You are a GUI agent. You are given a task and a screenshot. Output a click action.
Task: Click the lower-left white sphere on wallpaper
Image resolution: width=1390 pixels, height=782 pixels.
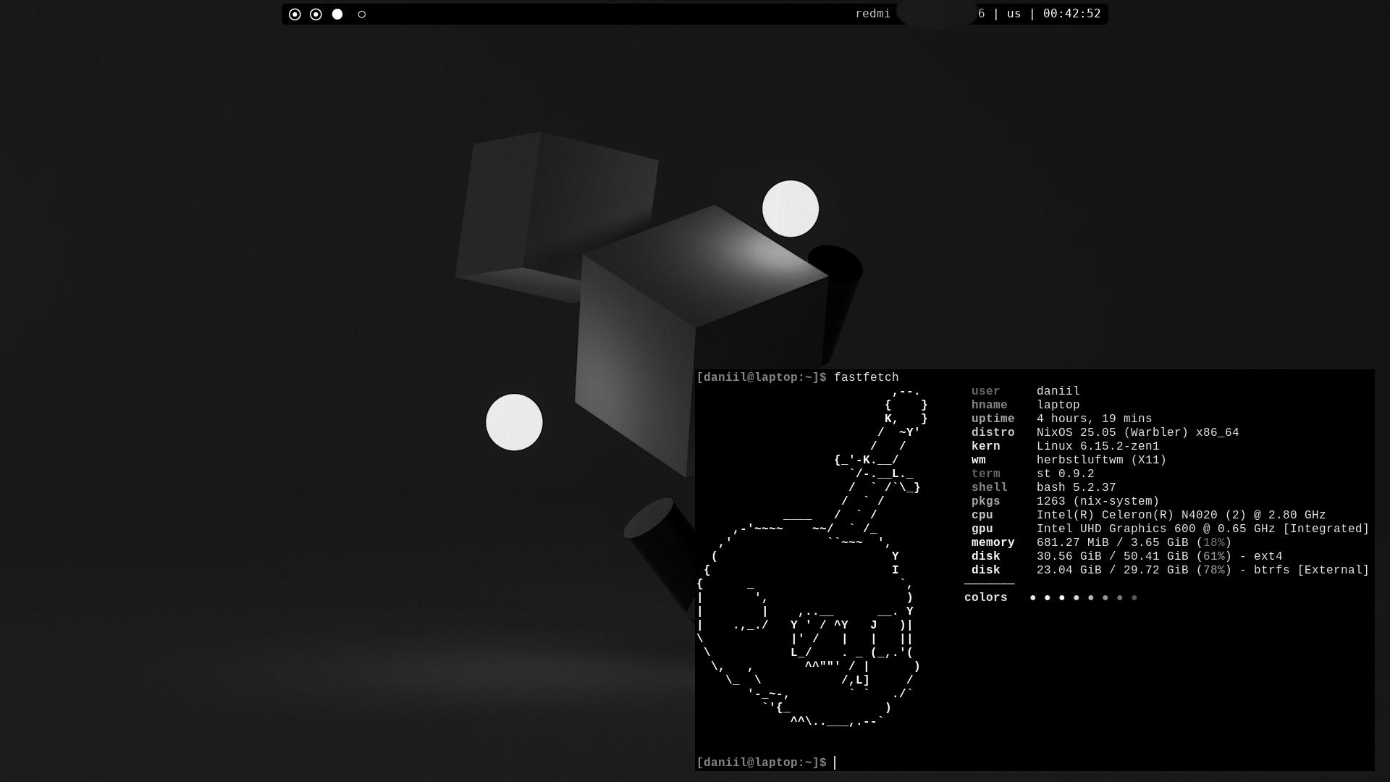pos(514,422)
